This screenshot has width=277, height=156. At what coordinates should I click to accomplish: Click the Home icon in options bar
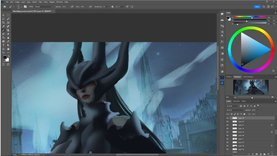click(5, 7)
